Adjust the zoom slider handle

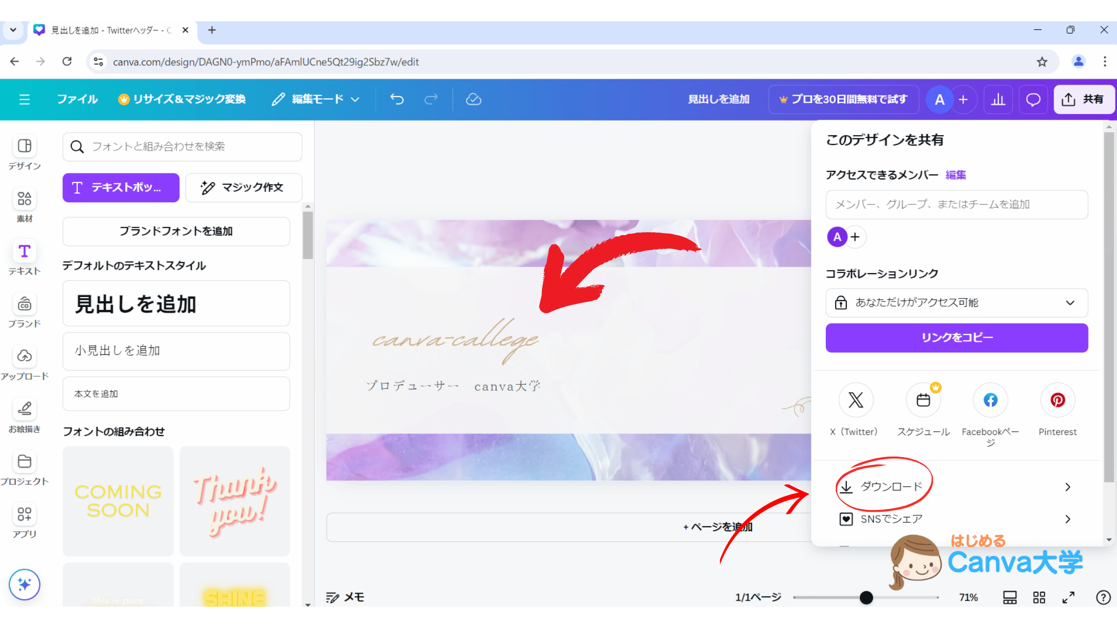(x=866, y=597)
